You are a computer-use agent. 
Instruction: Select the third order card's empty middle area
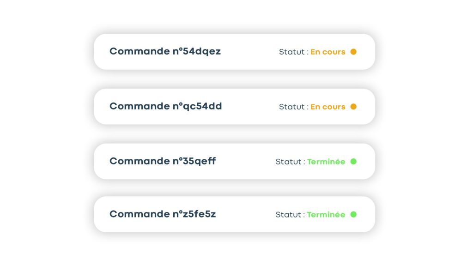245,162
